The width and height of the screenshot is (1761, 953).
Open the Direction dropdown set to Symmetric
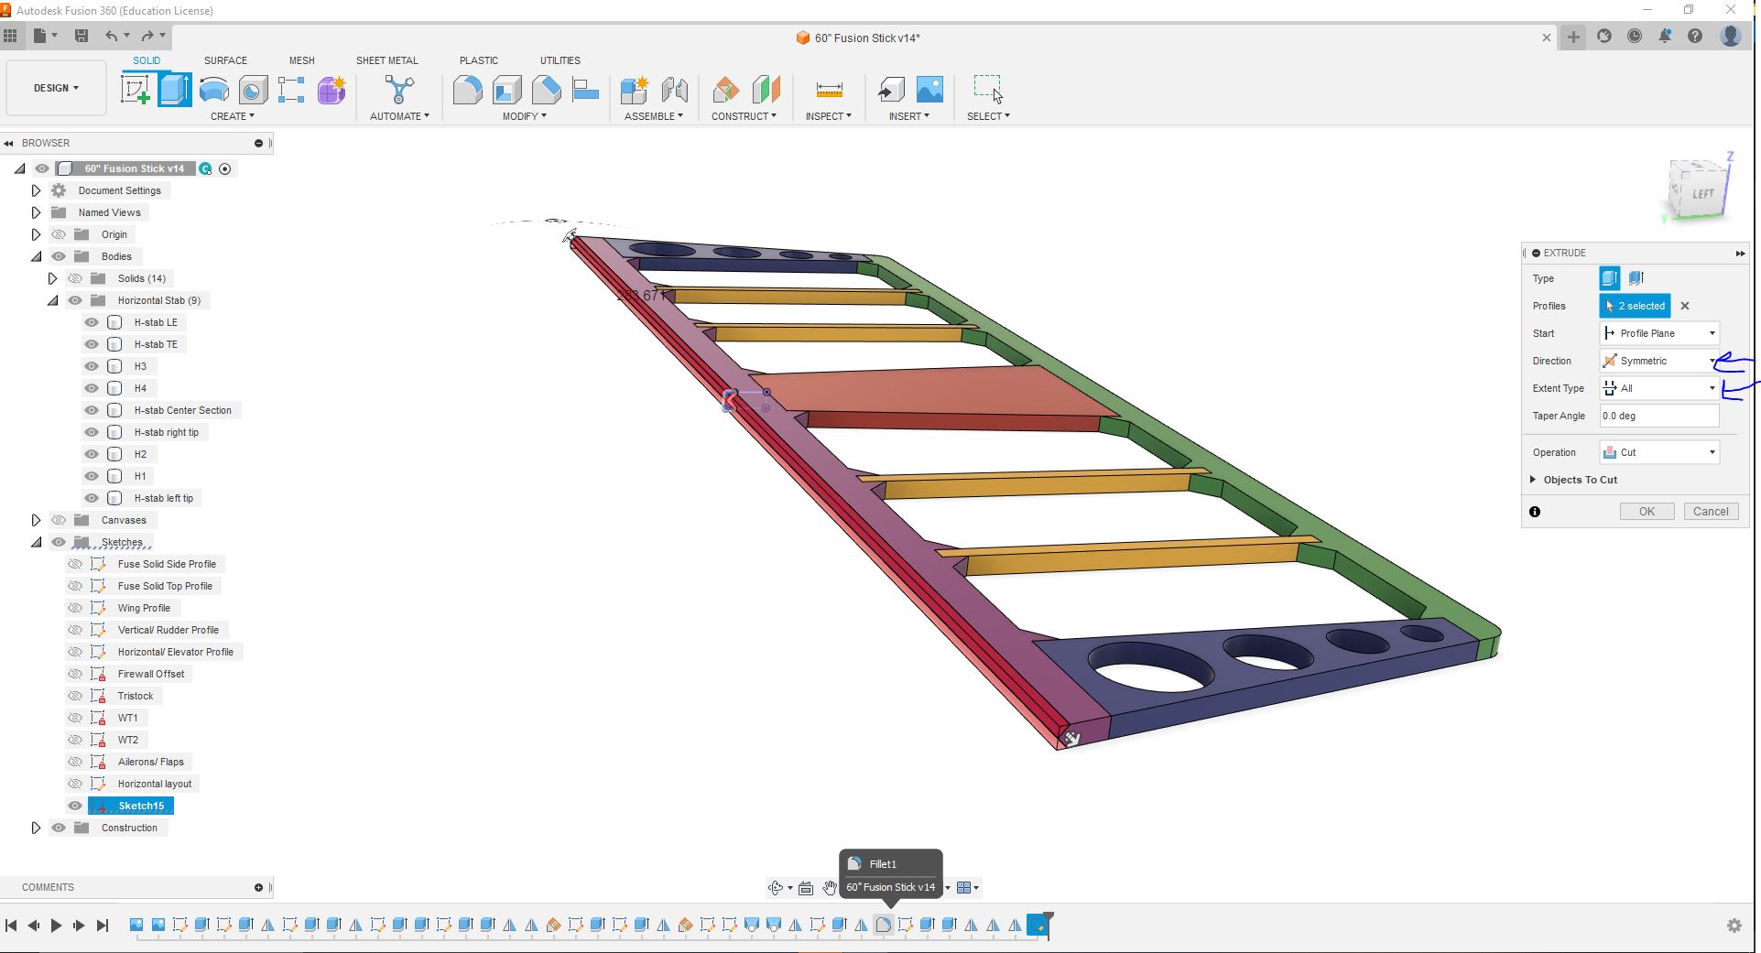coord(1658,361)
